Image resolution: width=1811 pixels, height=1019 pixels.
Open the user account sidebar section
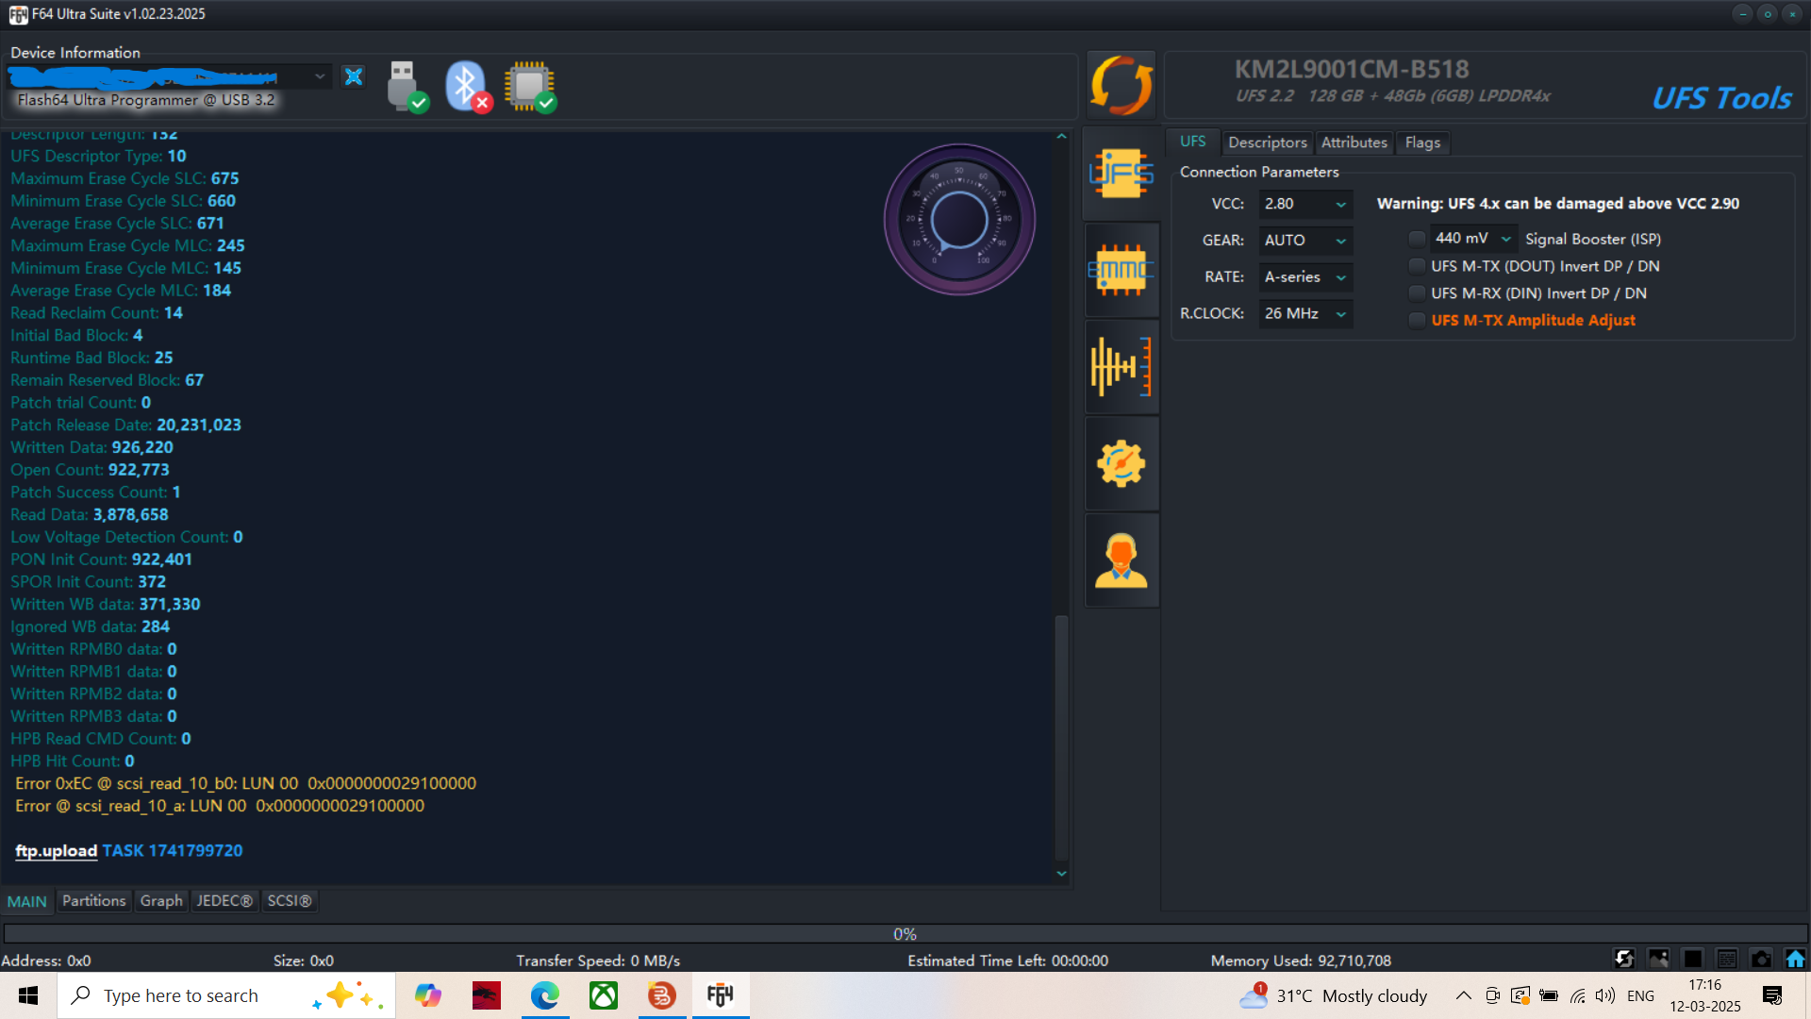tap(1121, 560)
